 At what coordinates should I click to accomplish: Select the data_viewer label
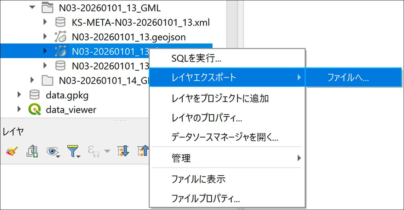point(71,110)
